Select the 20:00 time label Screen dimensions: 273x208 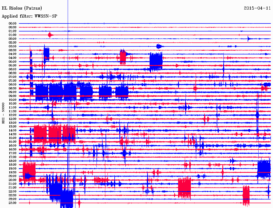13,176
